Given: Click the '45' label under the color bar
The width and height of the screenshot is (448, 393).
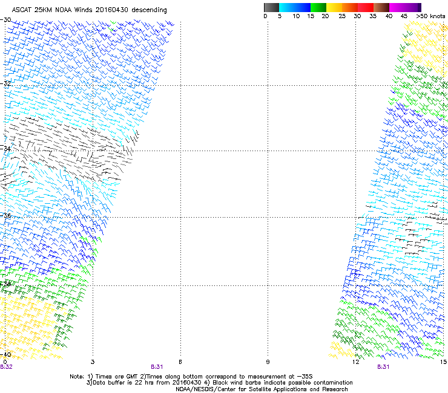Looking at the screenshot, I should [404, 16].
